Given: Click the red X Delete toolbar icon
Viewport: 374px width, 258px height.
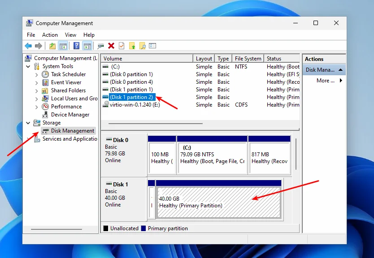Looking at the screenshot, I should (111, 46).
